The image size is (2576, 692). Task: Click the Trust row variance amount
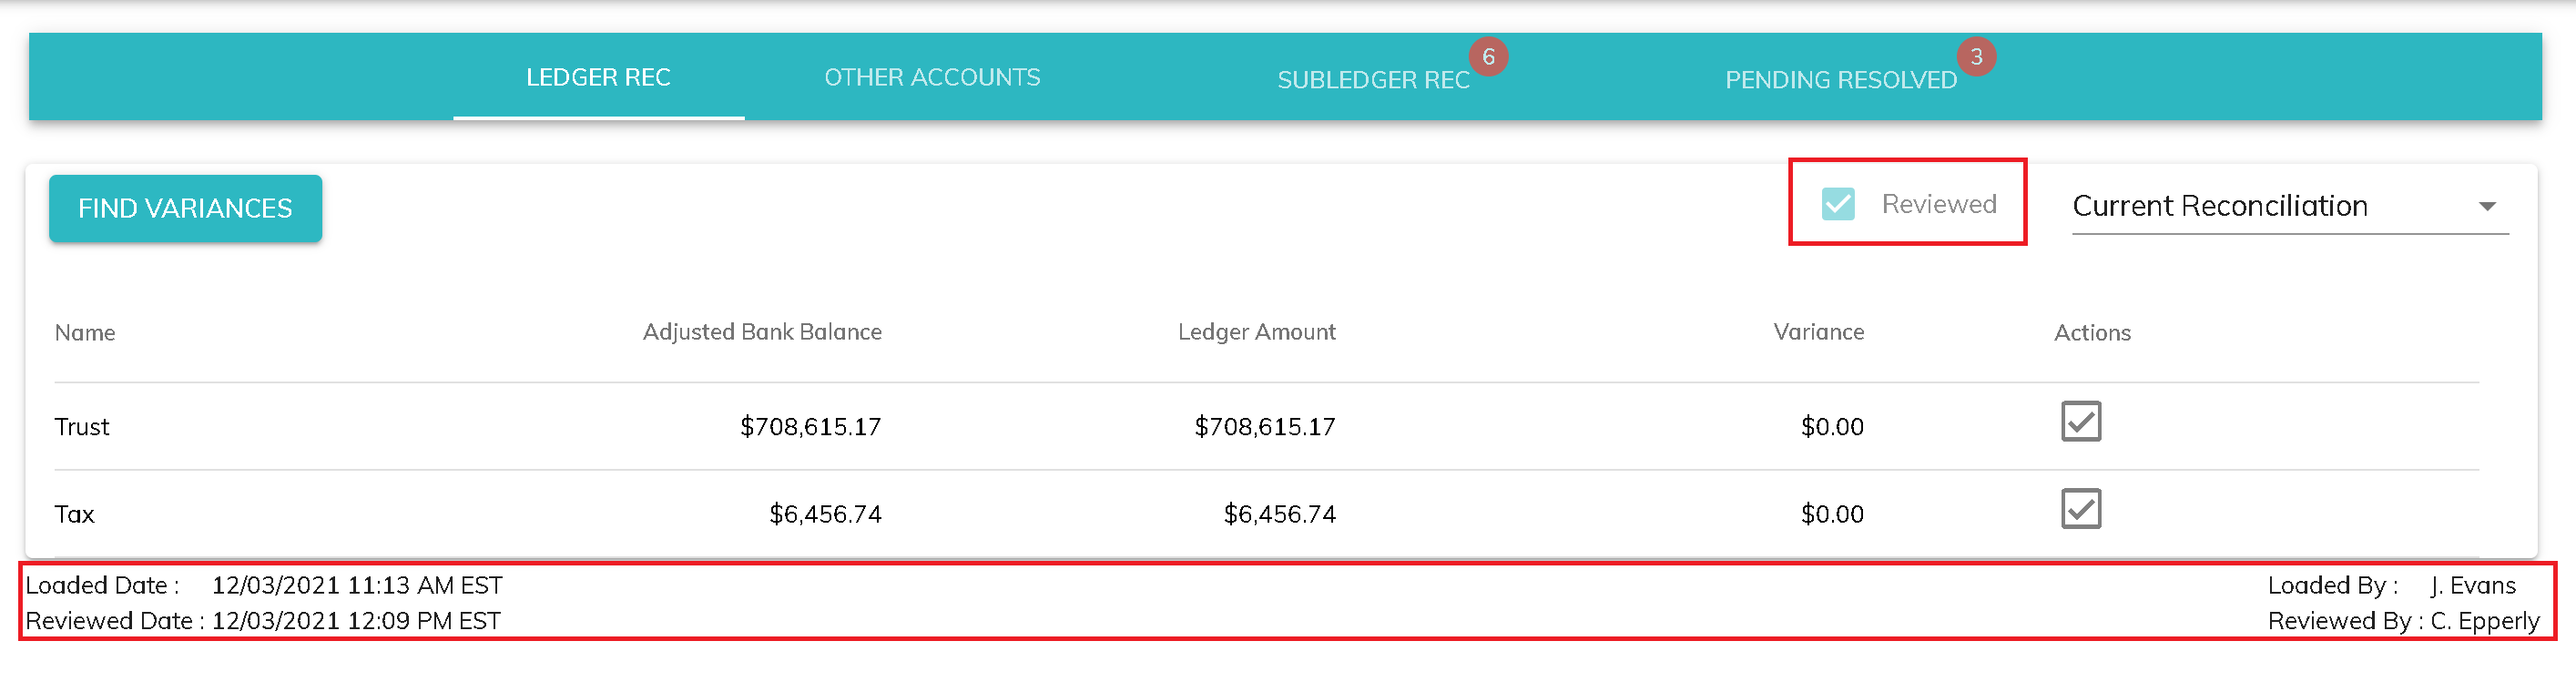pyautogui.click(x=1832, y=427)
